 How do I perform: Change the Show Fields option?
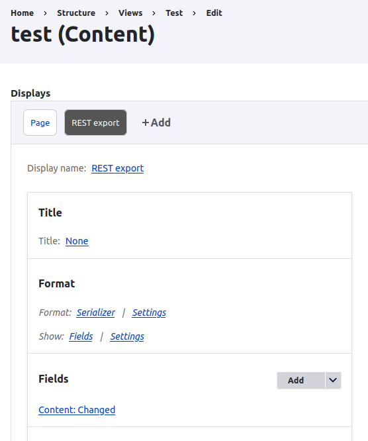81,336
